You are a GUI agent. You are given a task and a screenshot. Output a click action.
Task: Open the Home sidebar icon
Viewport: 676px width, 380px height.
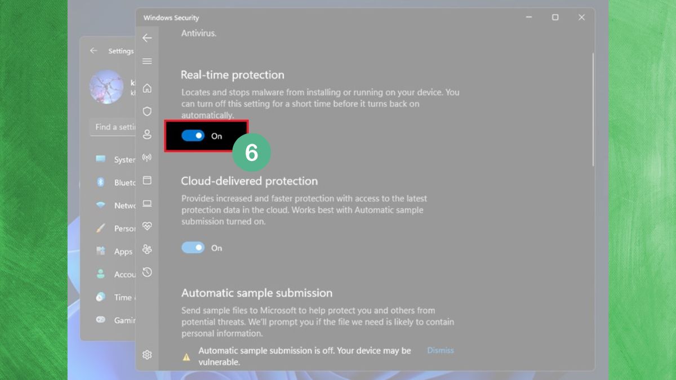tap(147, 88)
